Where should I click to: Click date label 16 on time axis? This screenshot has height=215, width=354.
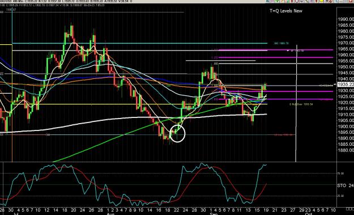tap(159, 210)
